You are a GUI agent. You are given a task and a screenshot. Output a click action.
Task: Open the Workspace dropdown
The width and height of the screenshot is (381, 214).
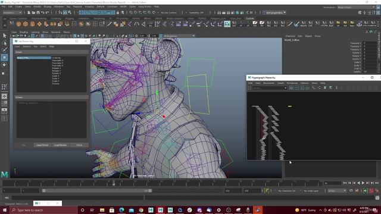[x=356, y=7]
